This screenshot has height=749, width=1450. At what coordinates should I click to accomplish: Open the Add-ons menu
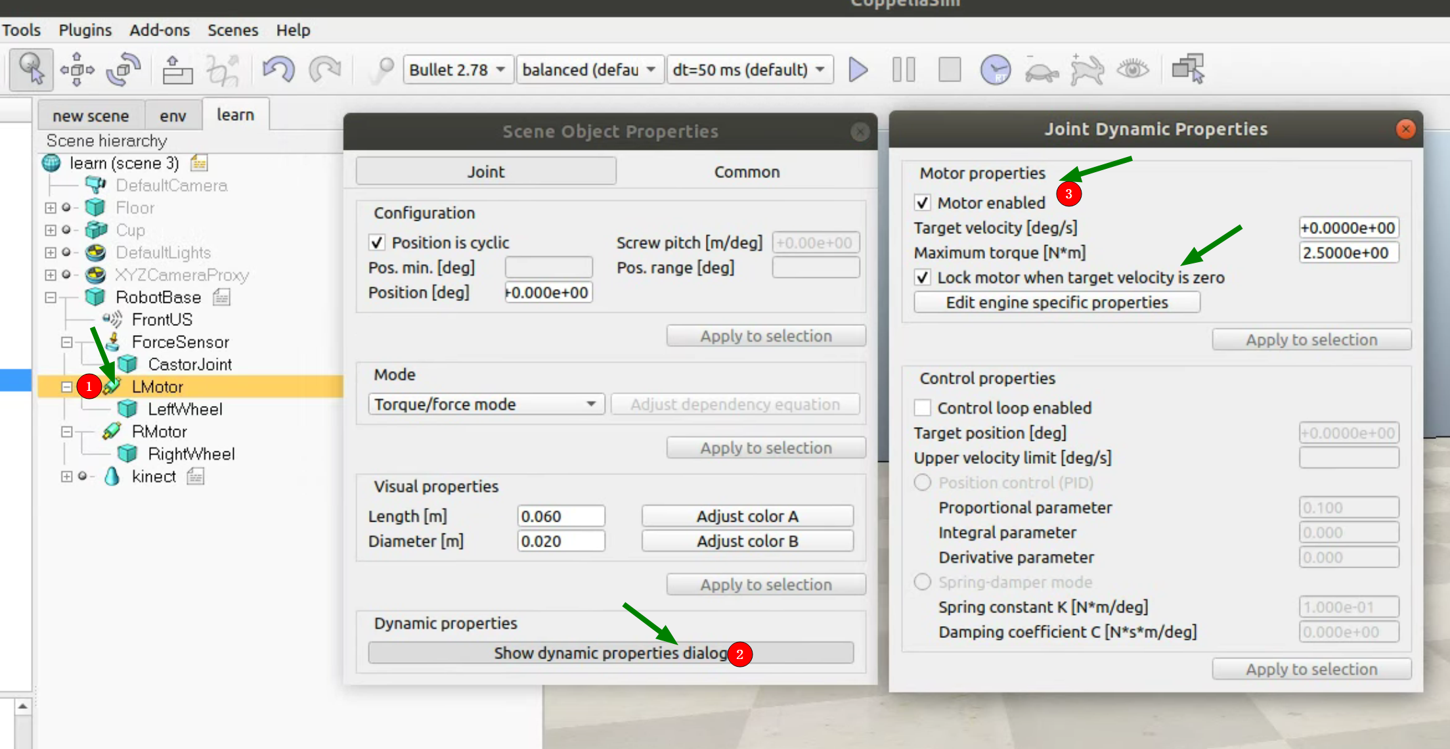pyautogui.click(x=160, y=30)
